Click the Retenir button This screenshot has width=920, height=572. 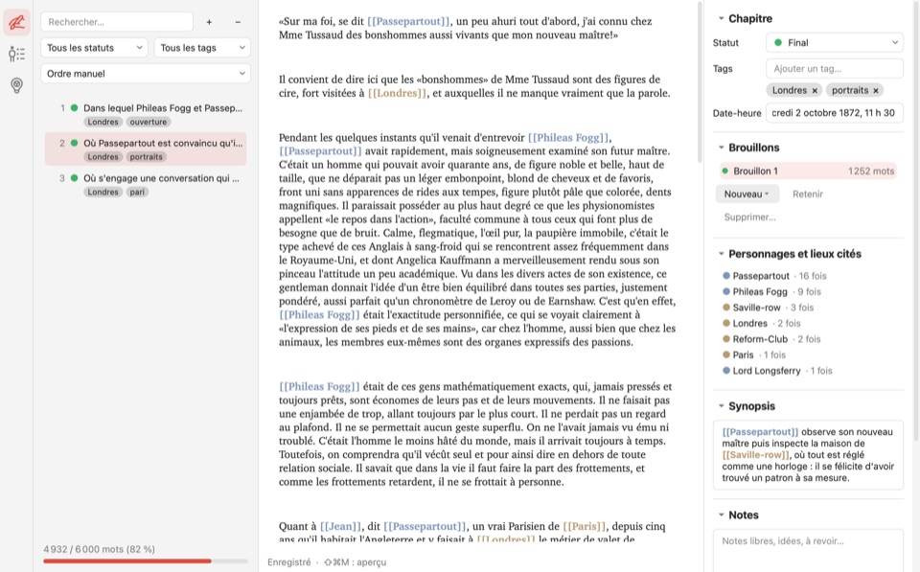[807, 194]
